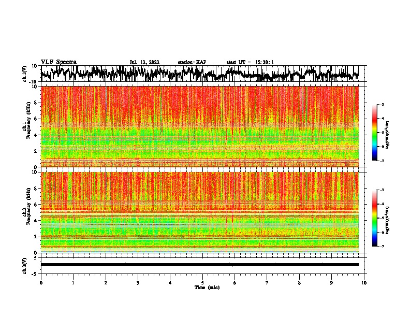Click time axis tick label "6"
This screenshot has width=410, height=317.
(x=235, y=283)
